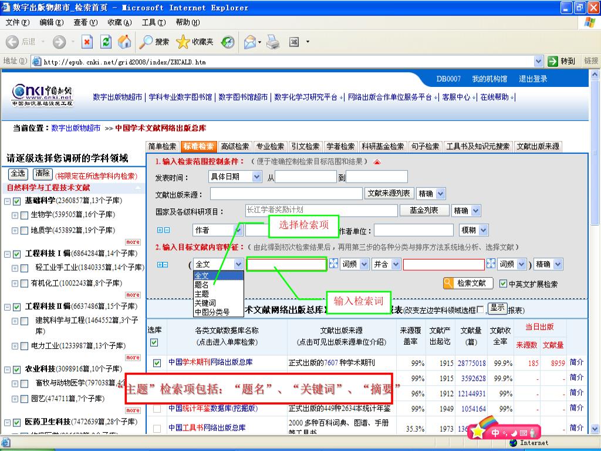Click the 作者单位 input field
601x451 pixels.
click(x=414, y=230)
